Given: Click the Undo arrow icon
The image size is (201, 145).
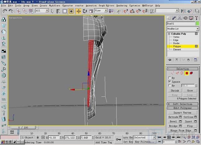Looking at the screenshot, I should [5, 11].
